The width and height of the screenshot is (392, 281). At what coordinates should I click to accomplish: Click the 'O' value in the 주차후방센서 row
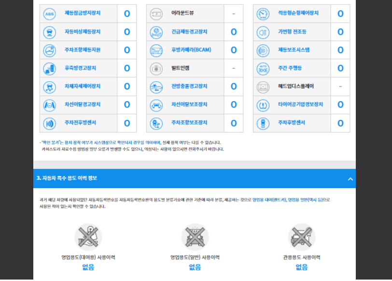pos(340,123)
